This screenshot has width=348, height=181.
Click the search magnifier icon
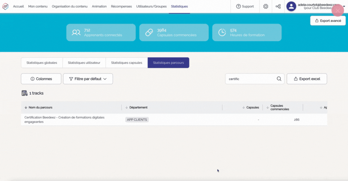pos(279,79)
